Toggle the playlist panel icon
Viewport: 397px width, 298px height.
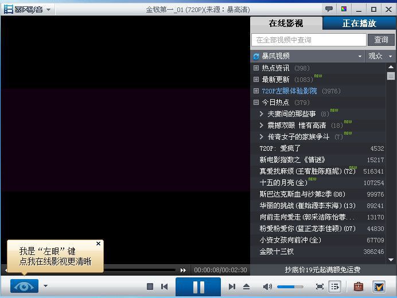pos(334,287)
